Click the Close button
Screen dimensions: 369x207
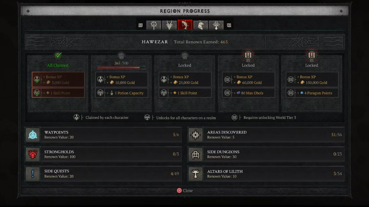(x=185, y=191)
